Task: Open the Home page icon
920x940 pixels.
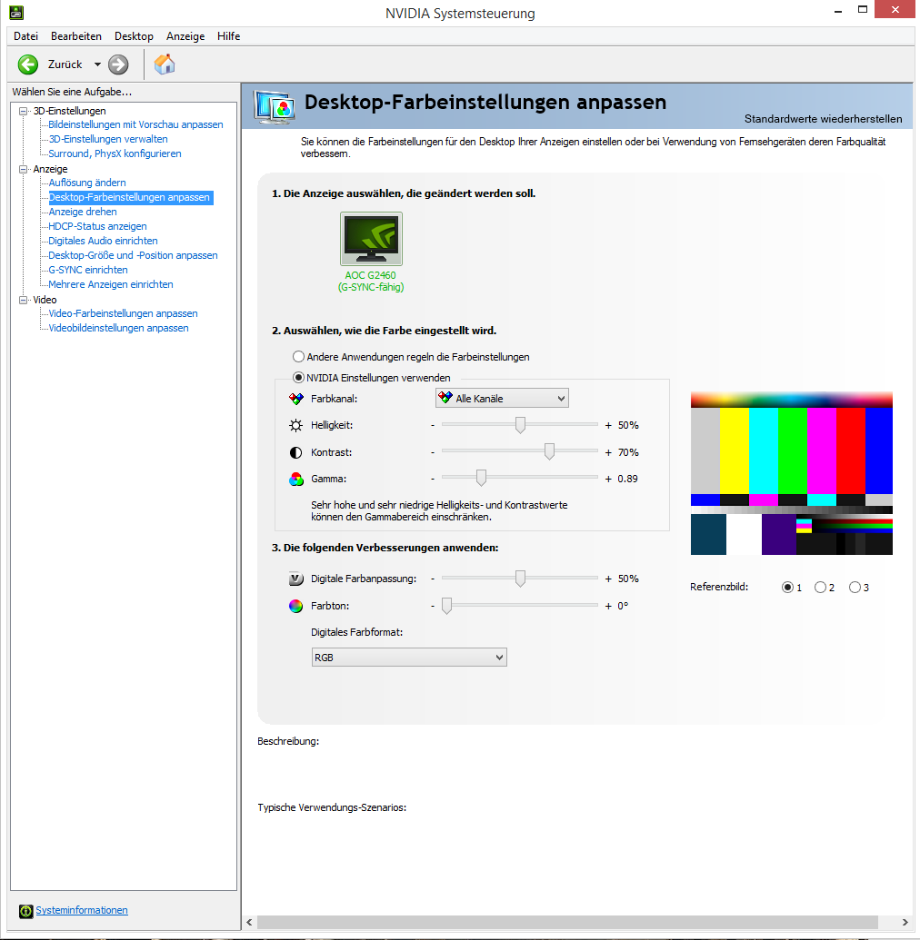Action: (x=165, y=64)
